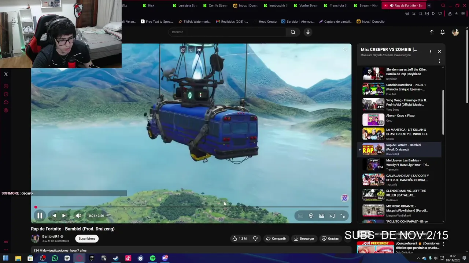
Task: Switch player to theater mode
Action: 321,216
